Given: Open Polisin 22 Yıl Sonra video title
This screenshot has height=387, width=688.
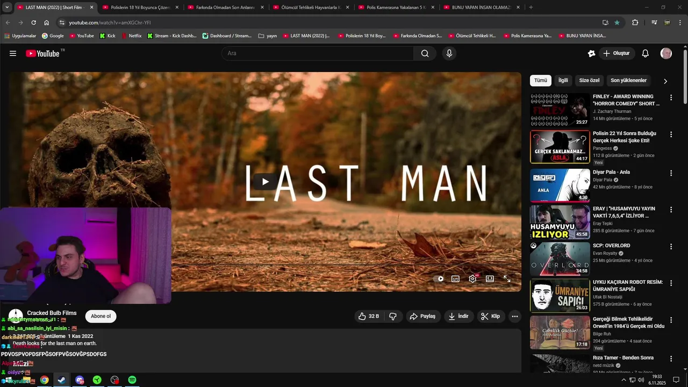Looking at the screenshot, I should tap(625, 137).
